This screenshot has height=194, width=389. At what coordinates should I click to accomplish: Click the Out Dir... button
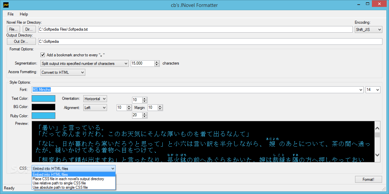point(21,42)
